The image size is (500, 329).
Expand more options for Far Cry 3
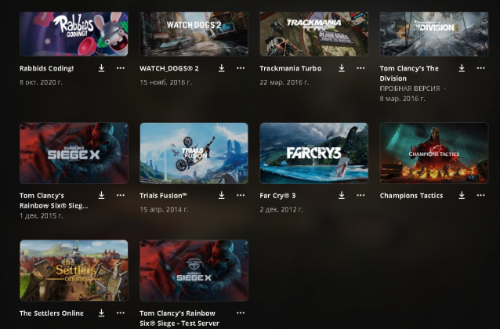pyautogui.click(x=360, y=196)
